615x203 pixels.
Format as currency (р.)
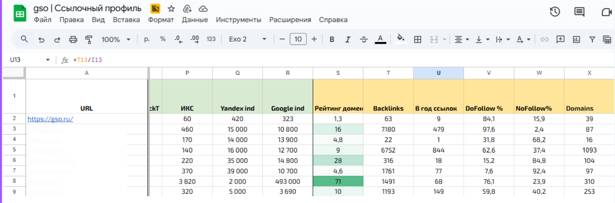pyautogui.click(x=146, y=39)
